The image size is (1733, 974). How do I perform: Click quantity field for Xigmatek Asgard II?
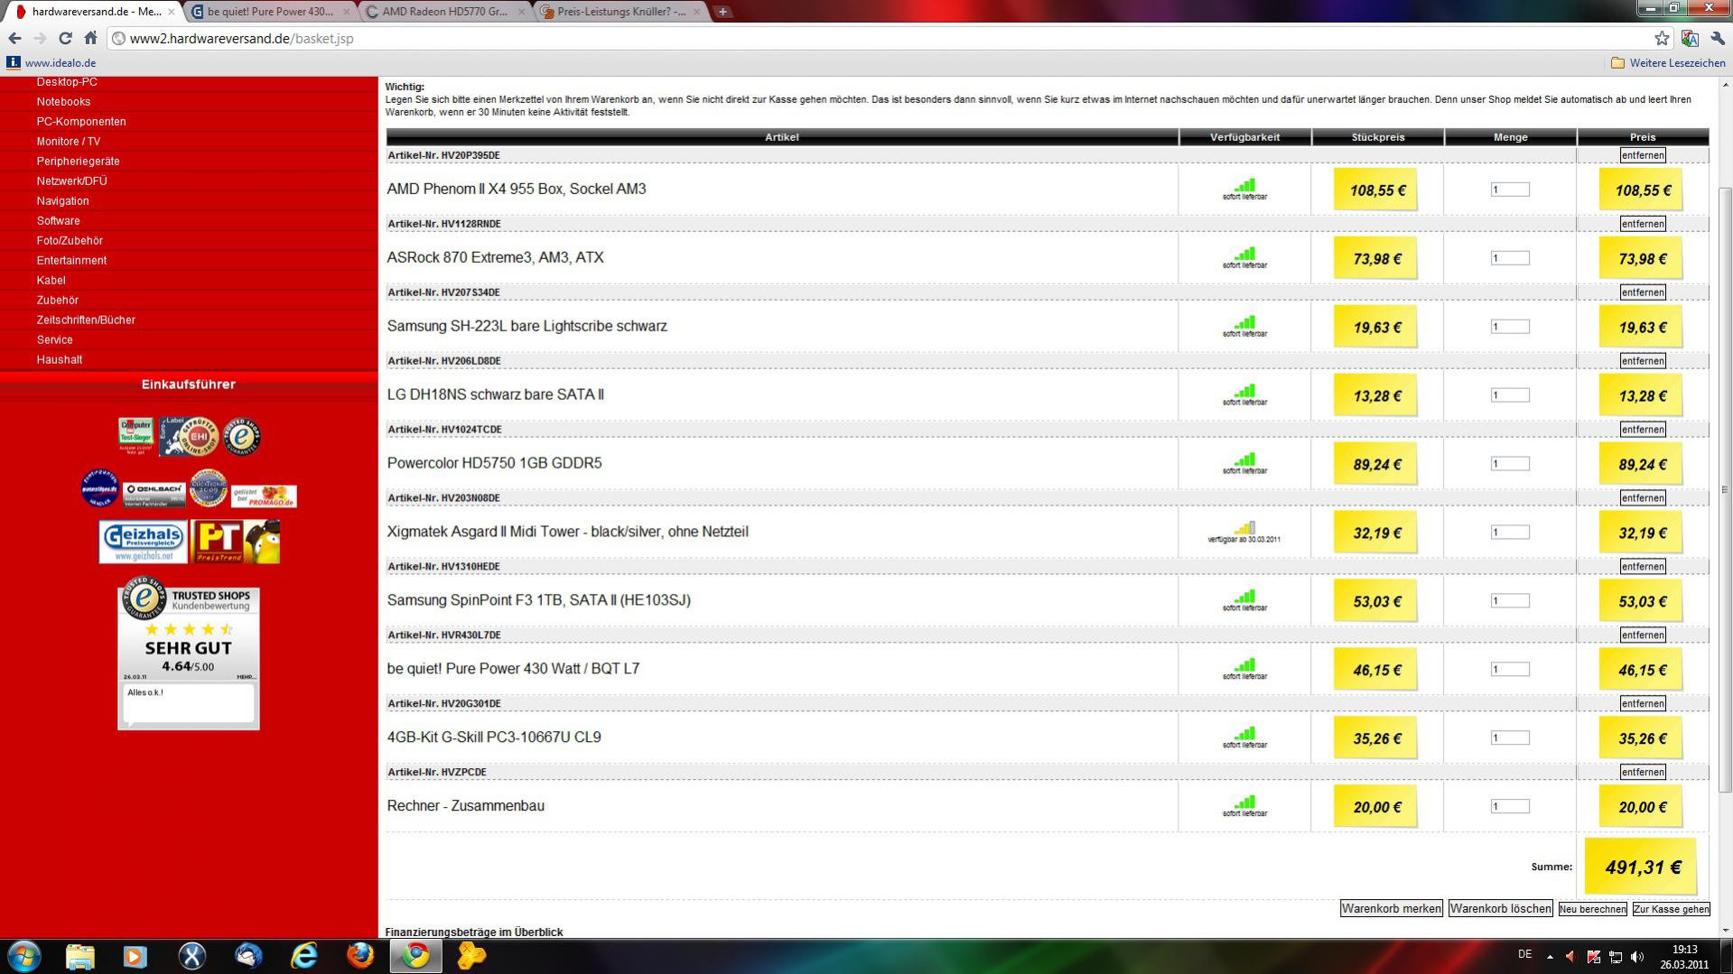pos(1510,533)
